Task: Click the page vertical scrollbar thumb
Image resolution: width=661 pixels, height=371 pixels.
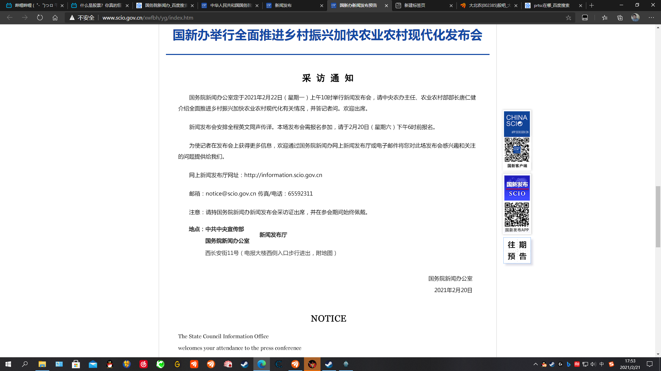Action: [658, 216]
